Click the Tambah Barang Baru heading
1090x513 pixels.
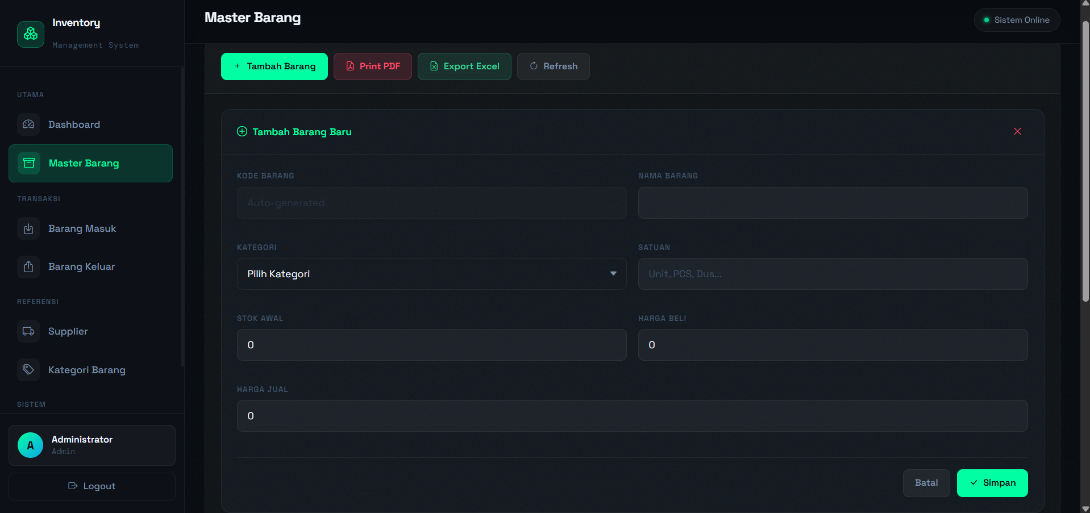[302, 132]
